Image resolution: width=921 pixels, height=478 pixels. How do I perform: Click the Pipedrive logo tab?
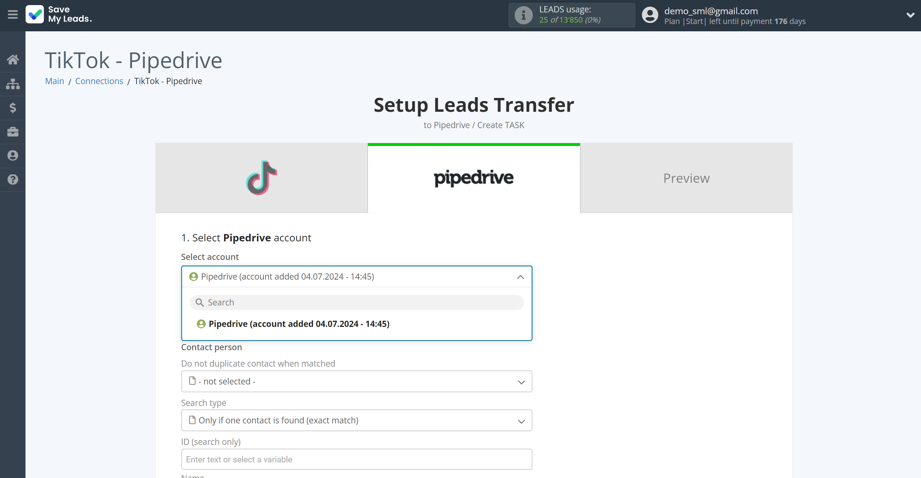474,177
